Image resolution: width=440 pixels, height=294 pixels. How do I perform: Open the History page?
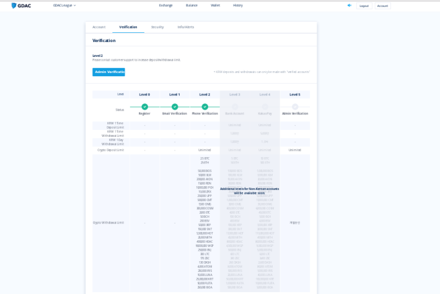pyautogui.click(x=238, y=6)
